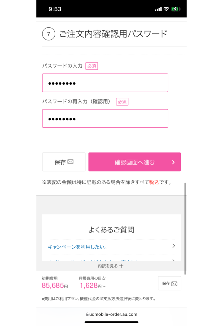The width and height of the screenshot is (223, 326).
Task: Tap the 保存 button in the bottom cost bar
Action: 170,283
